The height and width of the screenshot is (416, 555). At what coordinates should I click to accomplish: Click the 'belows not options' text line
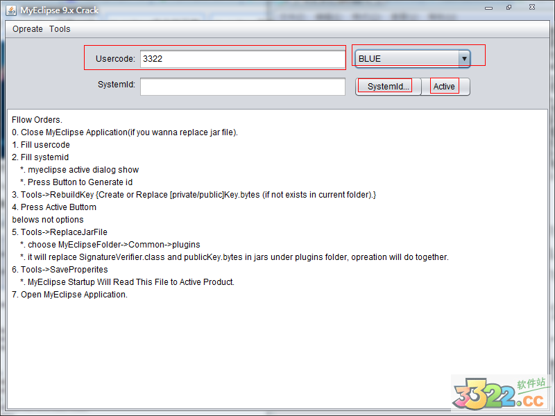(48, 220)
